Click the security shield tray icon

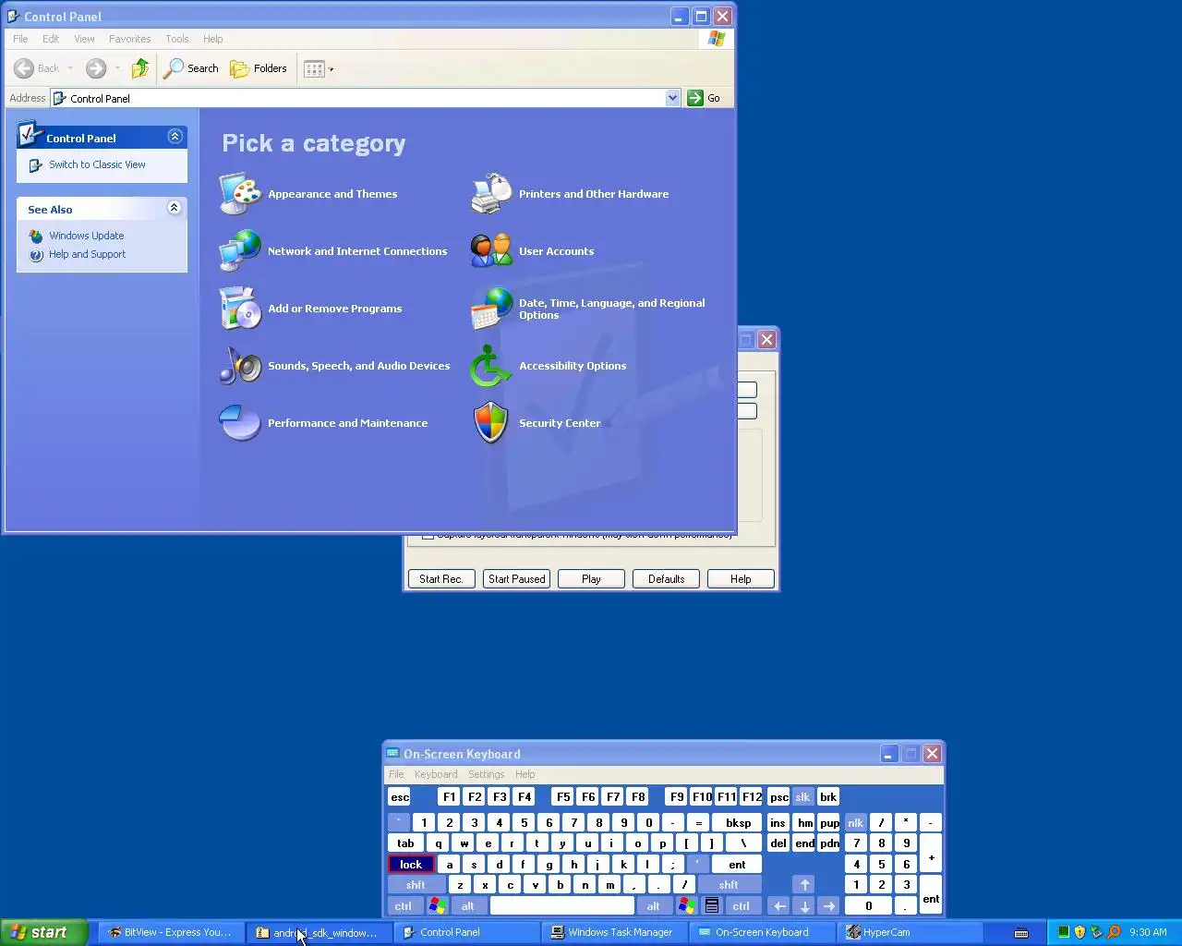pyautogui.click(x=1079, y=932)
